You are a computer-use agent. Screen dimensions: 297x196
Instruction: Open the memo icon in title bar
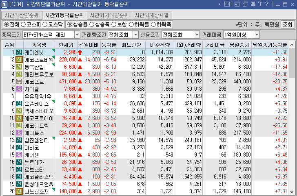pyautogui.click(x=227, y=4)
